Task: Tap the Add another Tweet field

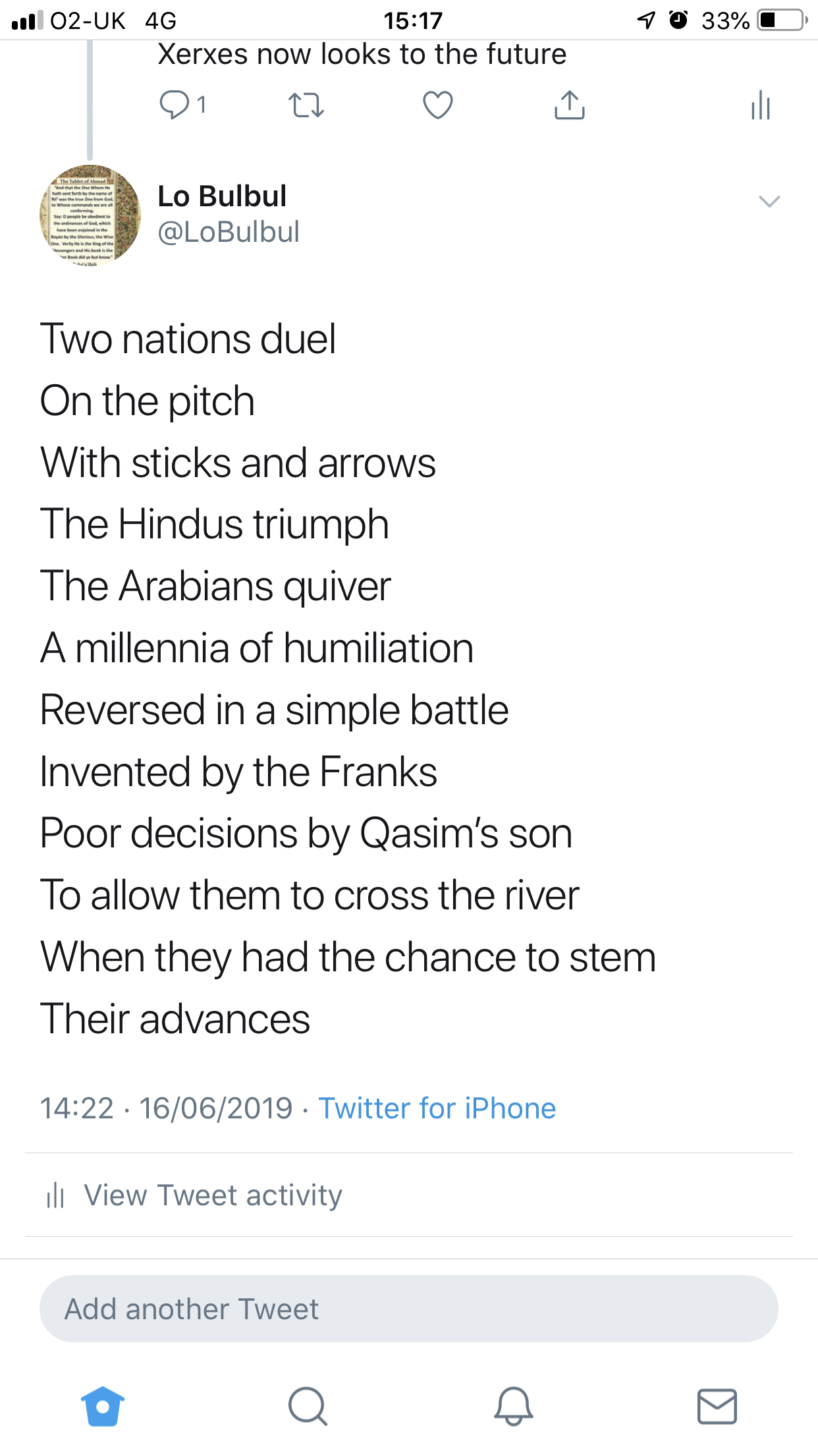Action: click(408, 1309)
